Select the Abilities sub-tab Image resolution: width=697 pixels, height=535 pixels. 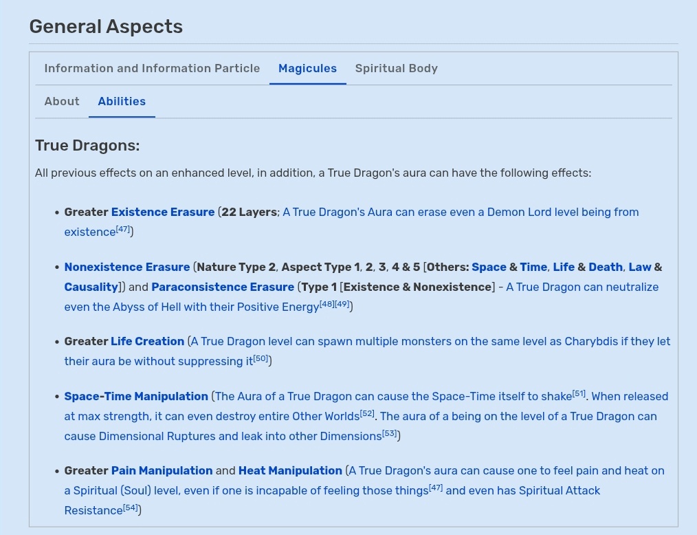coord(122,101)
